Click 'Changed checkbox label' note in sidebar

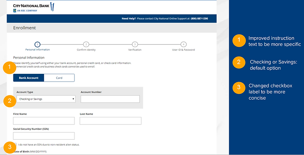(270, 91)
